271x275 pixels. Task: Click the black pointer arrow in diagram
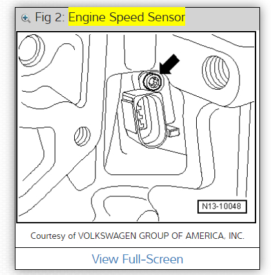pyautogui.click(x=170, y=64)
